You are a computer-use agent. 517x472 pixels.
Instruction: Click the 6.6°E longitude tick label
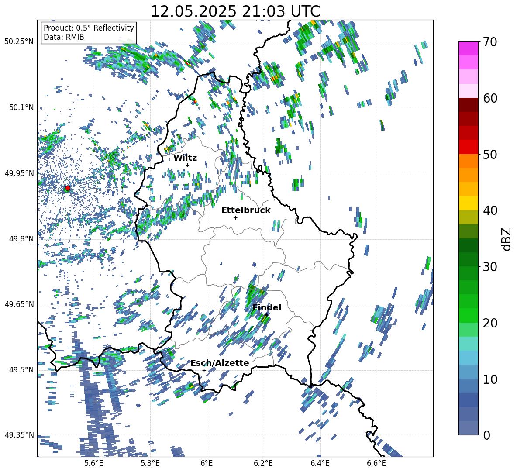[376, 463]
